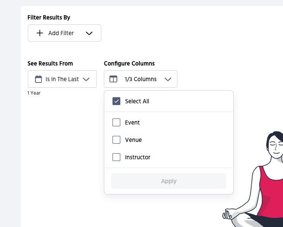This screenshot has width=283, height=227.
Task: Tick the Venue column checkbox
Action: (116, 140)
